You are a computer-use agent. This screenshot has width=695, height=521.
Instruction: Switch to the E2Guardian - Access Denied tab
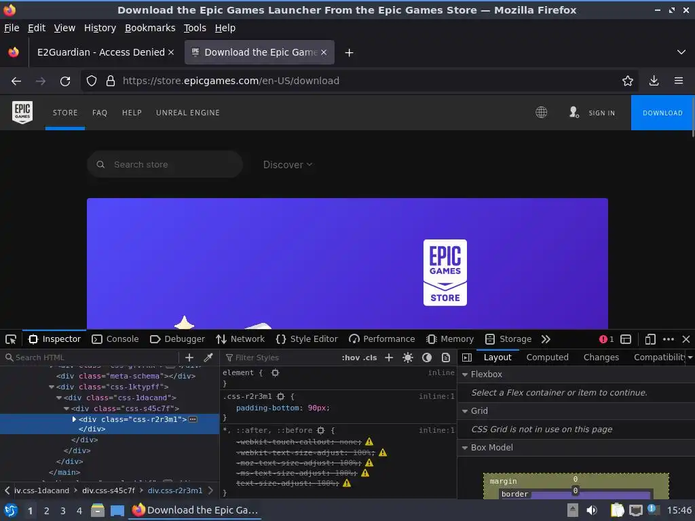tap(101, 52)
